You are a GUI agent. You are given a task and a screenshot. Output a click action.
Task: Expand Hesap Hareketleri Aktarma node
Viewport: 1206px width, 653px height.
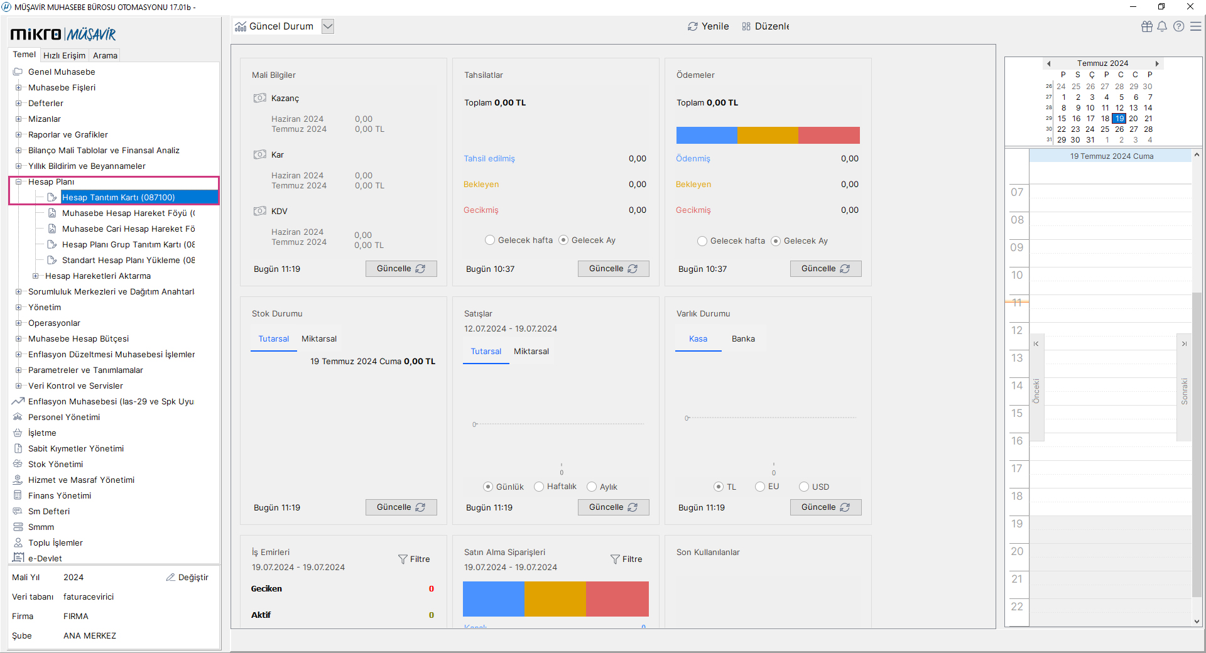(x=35, y=276)
